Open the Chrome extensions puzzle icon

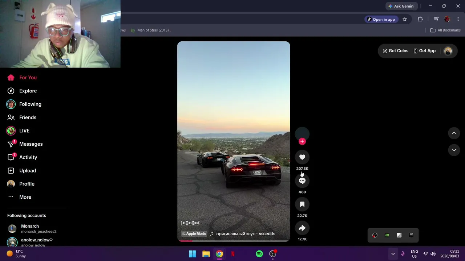pyautogui.click(x=420, y=19)
